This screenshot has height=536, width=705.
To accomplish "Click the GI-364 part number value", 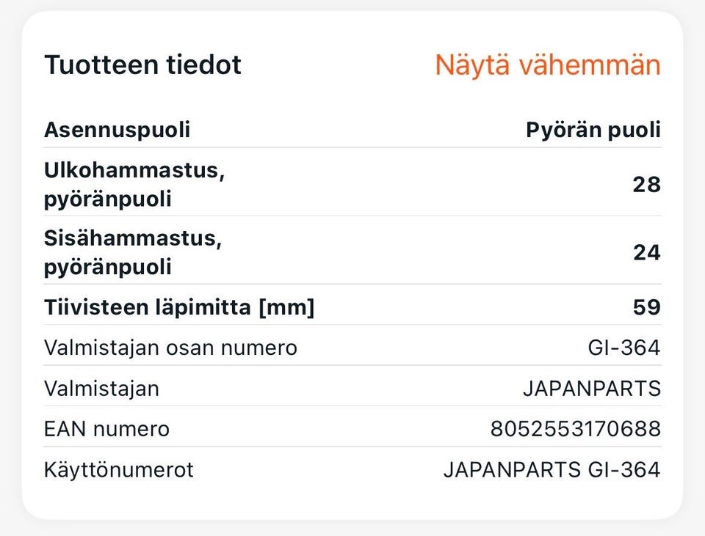I will click(623, 347).
